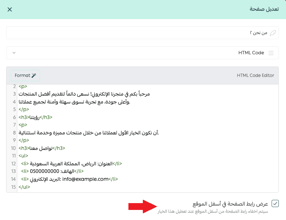Click the opening <ul> tag on line 11

24,156
